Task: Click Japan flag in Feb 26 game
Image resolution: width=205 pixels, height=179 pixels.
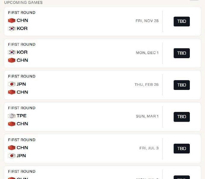Action: (x=12, y=84)
